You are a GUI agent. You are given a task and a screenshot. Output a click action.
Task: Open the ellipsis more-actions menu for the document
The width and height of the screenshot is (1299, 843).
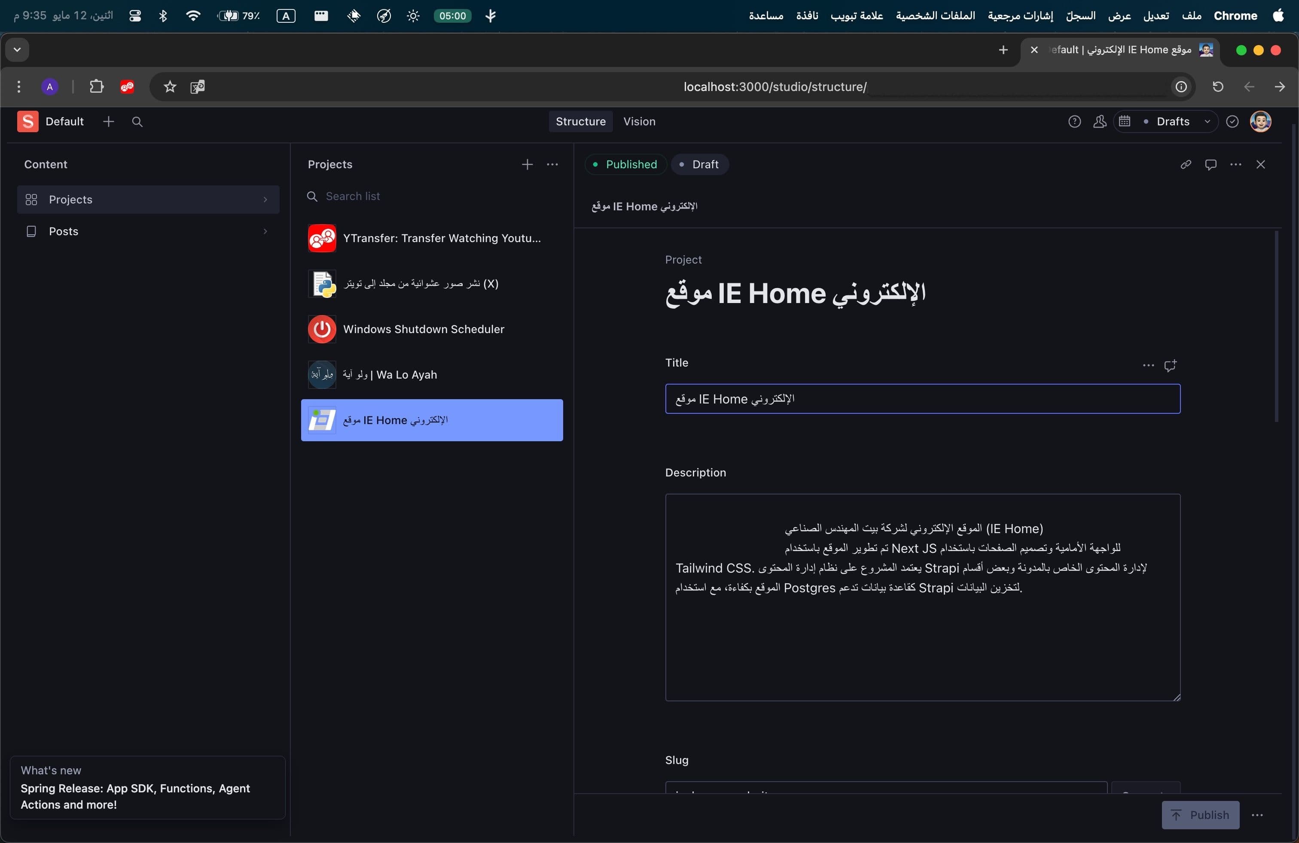point(1236,165)
